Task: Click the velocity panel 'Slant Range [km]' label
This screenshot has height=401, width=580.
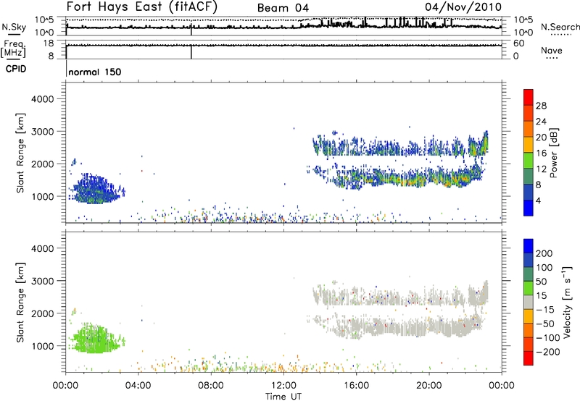Action: click(x=21, y=302)
